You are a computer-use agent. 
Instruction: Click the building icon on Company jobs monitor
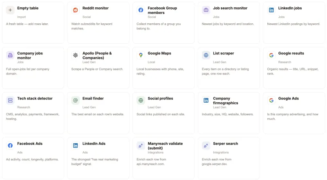pyautogui.click(x=10, y=55)
